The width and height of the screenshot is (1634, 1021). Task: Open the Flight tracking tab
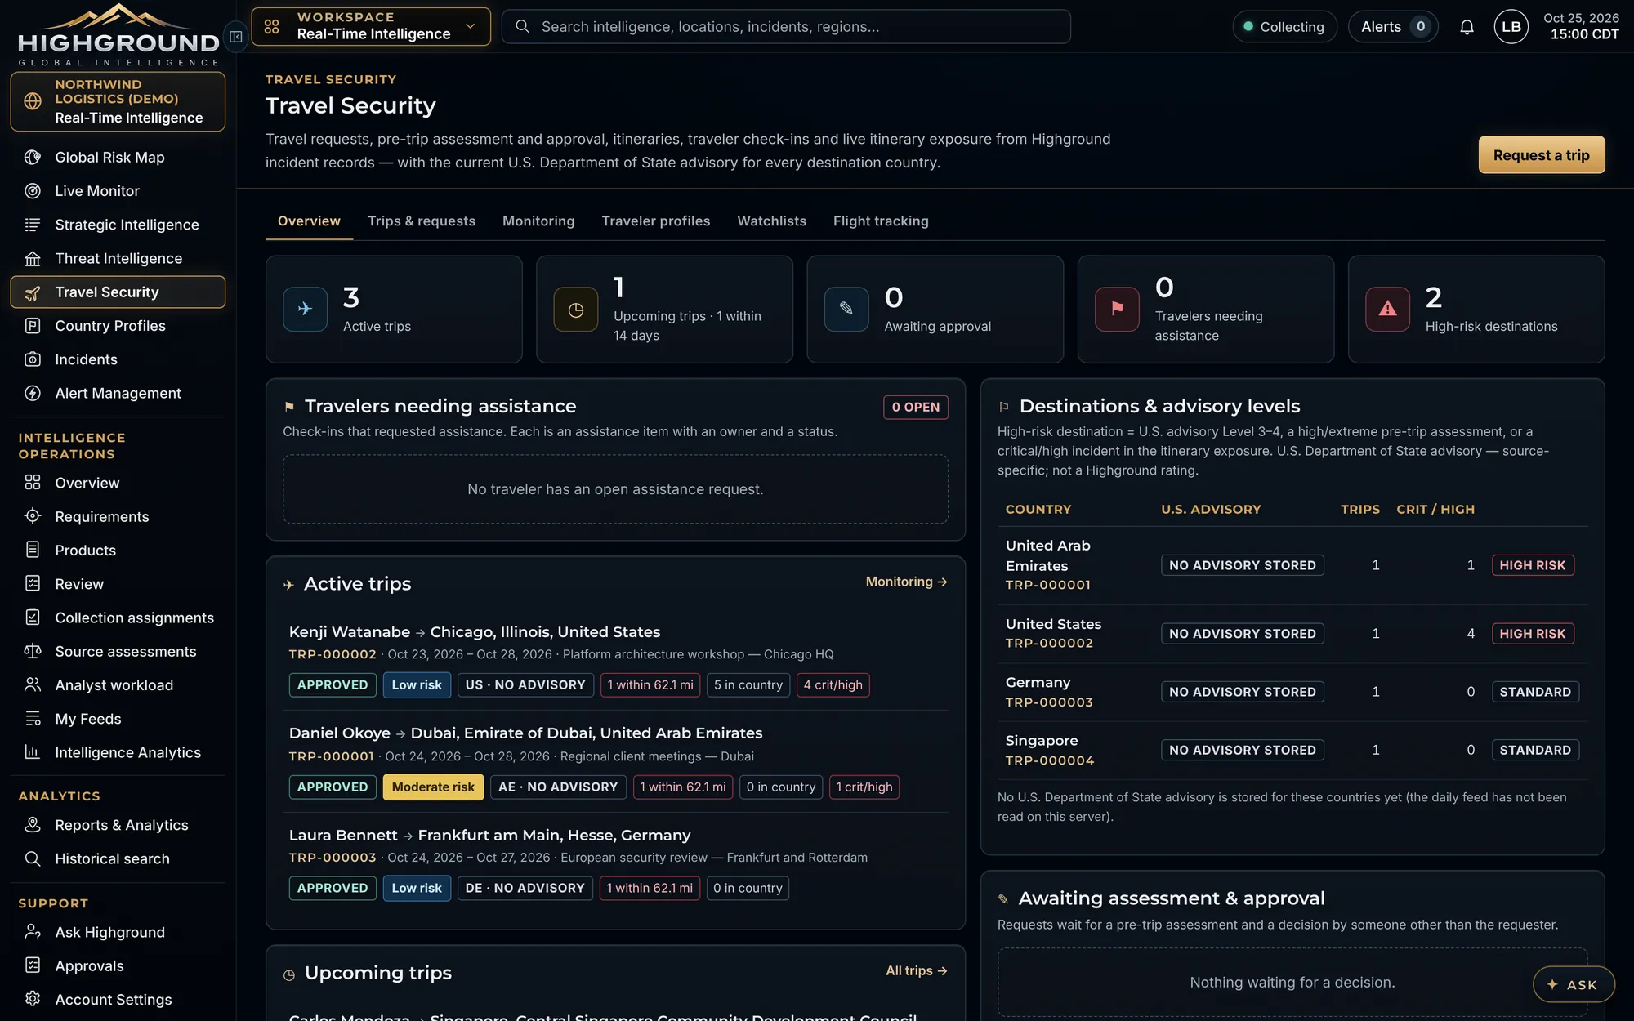pos(880,221)
